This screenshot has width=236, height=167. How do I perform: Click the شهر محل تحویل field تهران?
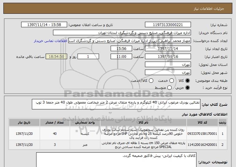[x=168, y=73]
